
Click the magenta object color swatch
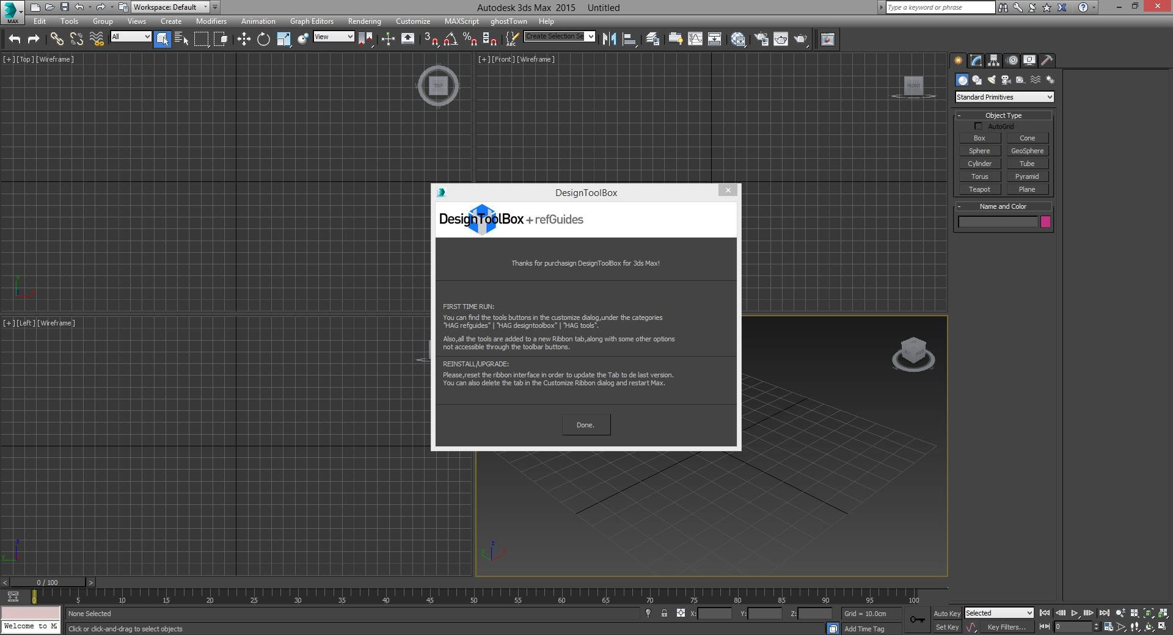1045,222
